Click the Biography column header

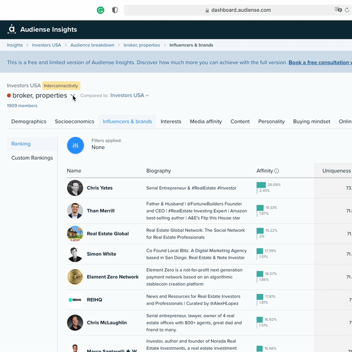tap(158, 171)
